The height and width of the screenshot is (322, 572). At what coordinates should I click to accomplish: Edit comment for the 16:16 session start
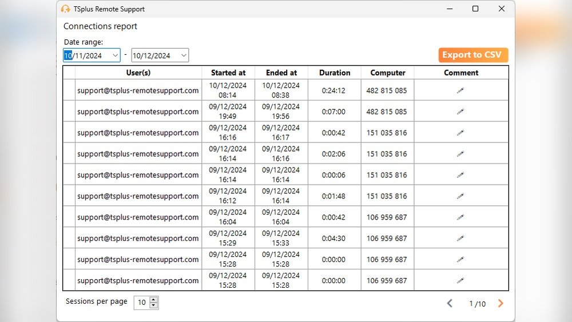pos(460,132)
